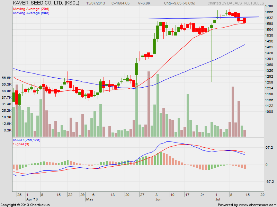The height and width of the screenshot is (207, 277).
Task: Click the 27 date tick label
Action: coord(142,195)
